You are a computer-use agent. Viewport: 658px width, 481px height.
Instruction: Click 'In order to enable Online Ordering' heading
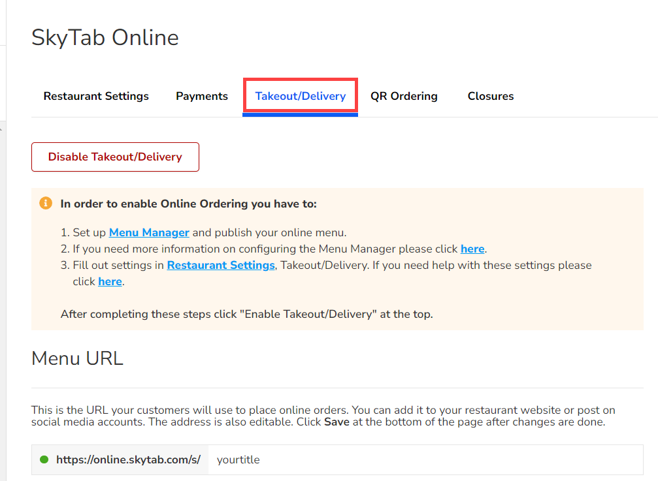(188, 204)
